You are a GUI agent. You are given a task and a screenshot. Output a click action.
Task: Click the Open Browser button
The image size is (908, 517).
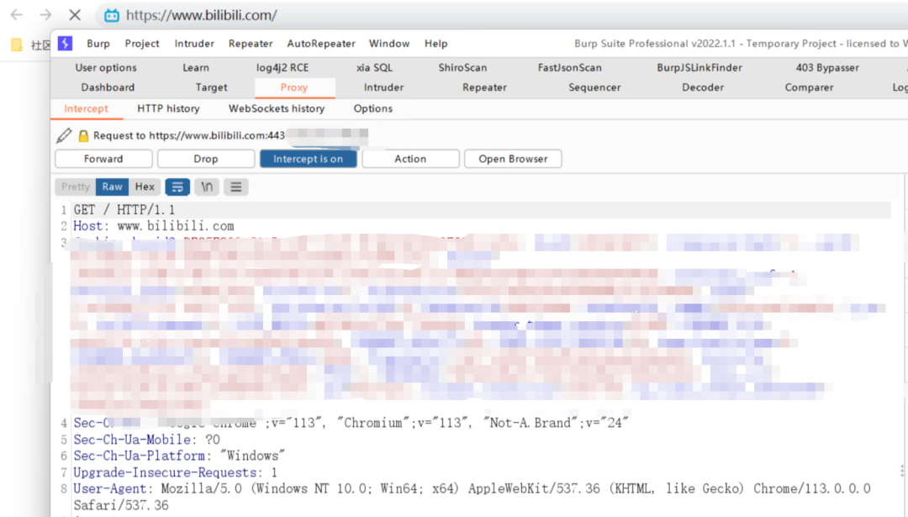coord(513,159)
